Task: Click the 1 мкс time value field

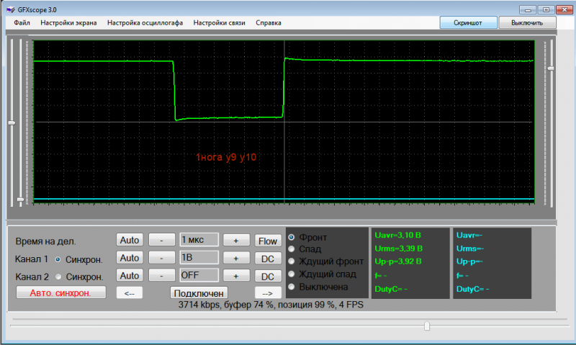Action: pyautogui.click(x=199, y=240)
